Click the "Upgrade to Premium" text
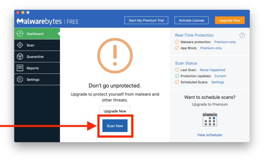Image resolution: width=264 pixels, height=161 pixels. coord(210,104)
